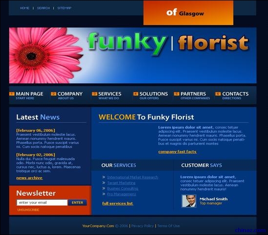The width and height of the screenshot is (268, 235).
Task: Click the orange number 5 badge beside Partners
Action: (177, 94)
